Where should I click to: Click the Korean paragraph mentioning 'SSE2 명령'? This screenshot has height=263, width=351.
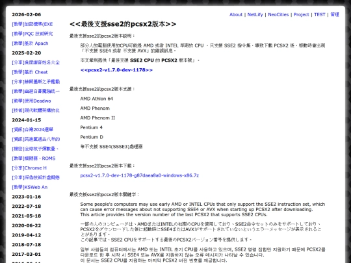click(x=203, y=255)
